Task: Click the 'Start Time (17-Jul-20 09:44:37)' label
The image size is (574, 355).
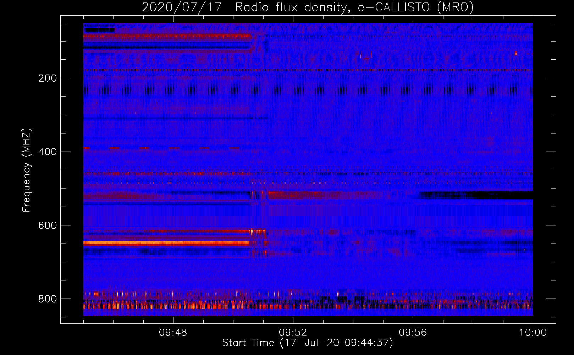Action: 308,343
